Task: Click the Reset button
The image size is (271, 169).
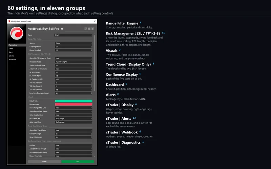Action: pos(44,162)
